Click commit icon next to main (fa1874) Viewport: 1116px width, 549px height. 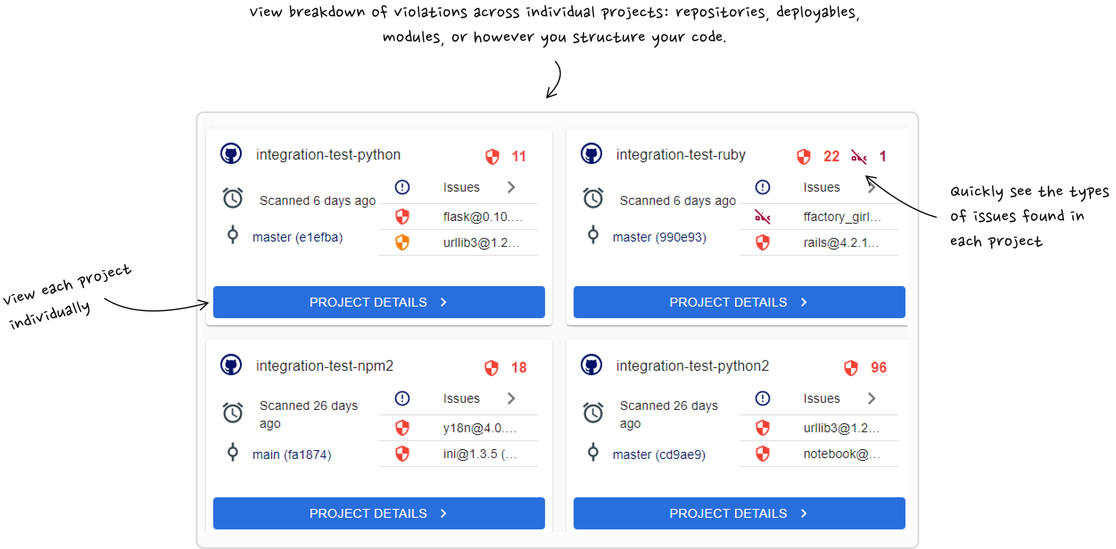(x=233, y=453)
